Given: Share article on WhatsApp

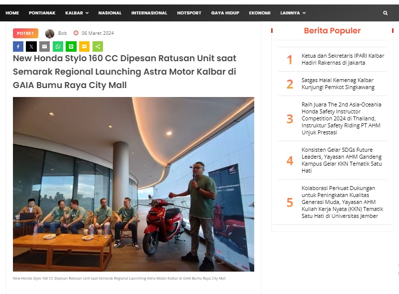Looking at the screenshot, I should [x=58, y=47].
